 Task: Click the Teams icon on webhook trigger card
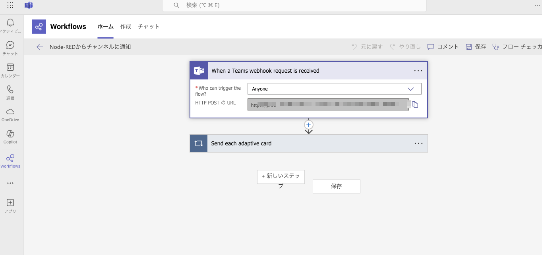(x=199, y=71)
